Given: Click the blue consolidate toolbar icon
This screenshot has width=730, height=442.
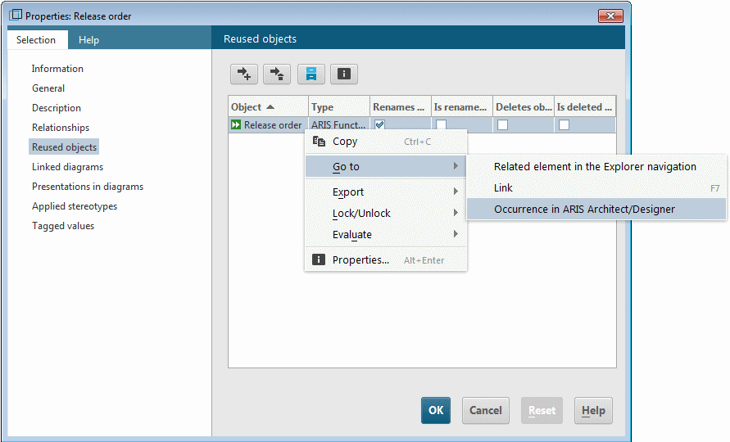Looking at the screenshot, I should (x=311, y=74).
